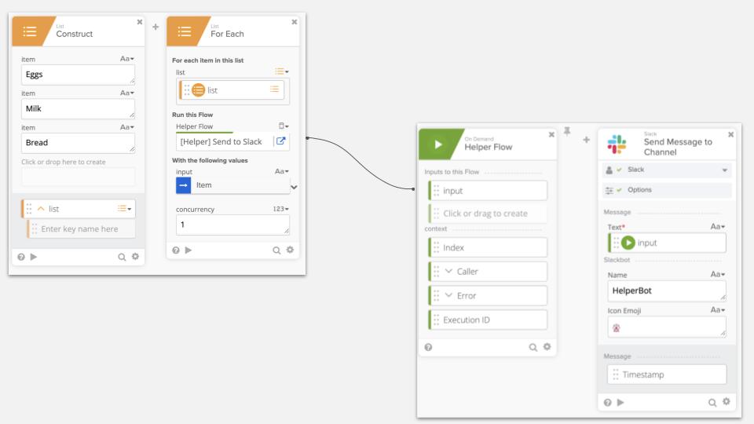Screen dimensions: 754x424
Task: Click the search icon on Helper Flow card
Action: click(x=533, y=346)
